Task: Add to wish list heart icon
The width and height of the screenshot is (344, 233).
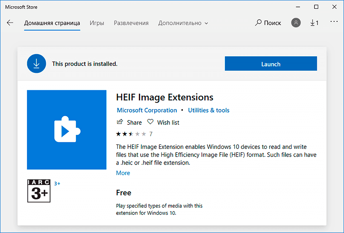Action: click(x=150, y=122)
